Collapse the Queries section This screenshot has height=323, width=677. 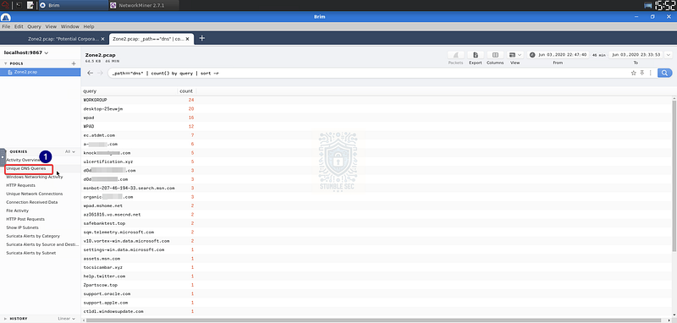pos(6,152)
